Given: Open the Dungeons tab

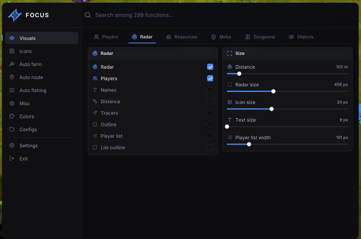Looking at the screenshot, I should [260, 37].
